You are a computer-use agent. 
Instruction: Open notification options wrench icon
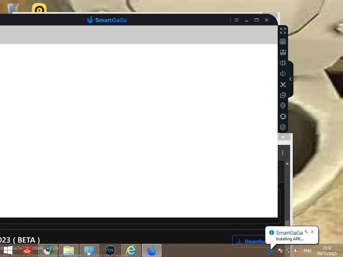[306, 232]
